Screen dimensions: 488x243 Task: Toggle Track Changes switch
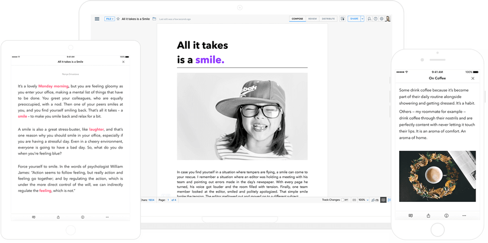[x=345, y=200]
